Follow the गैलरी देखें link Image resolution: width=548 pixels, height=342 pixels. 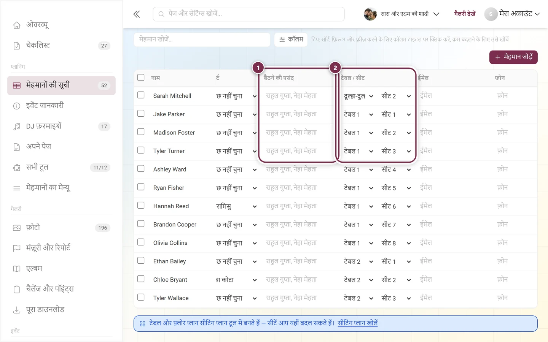point(465,14)
